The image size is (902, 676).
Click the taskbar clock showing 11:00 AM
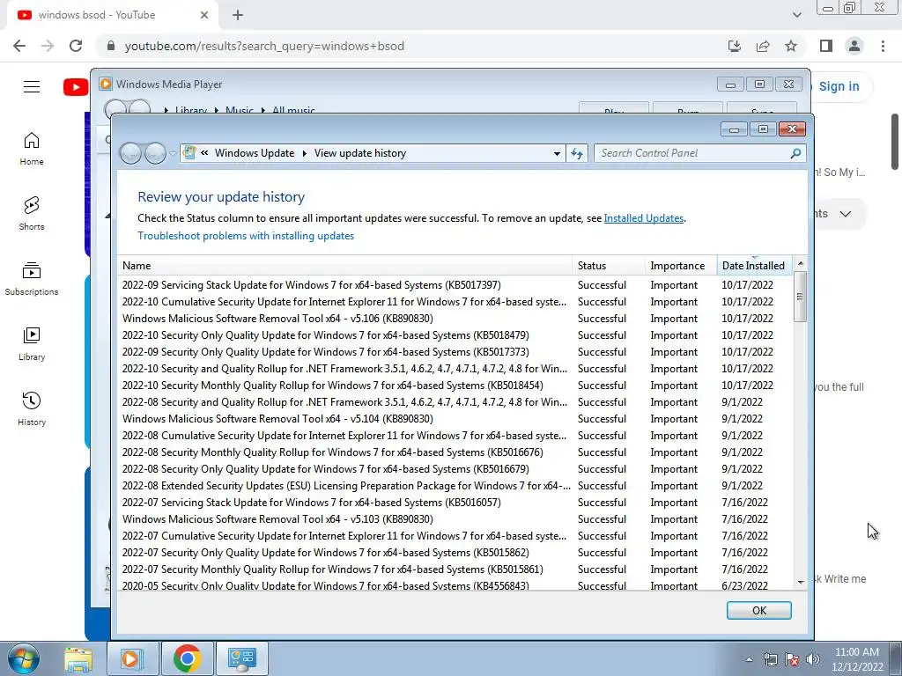856,659
